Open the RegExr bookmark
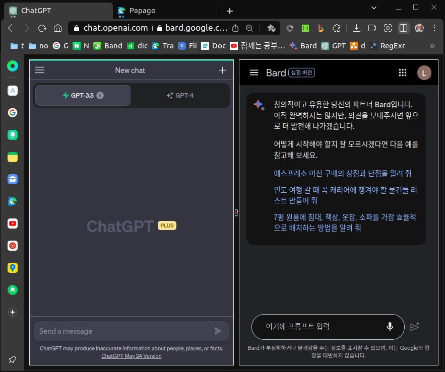The height and width of the screenshot is (372, 445). (x=388, y=46)
